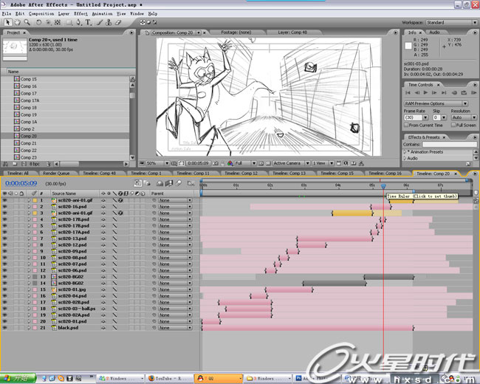
Task: Click the Brainstorm/graph icon in timeline header
Action: [x=191, y=183]
